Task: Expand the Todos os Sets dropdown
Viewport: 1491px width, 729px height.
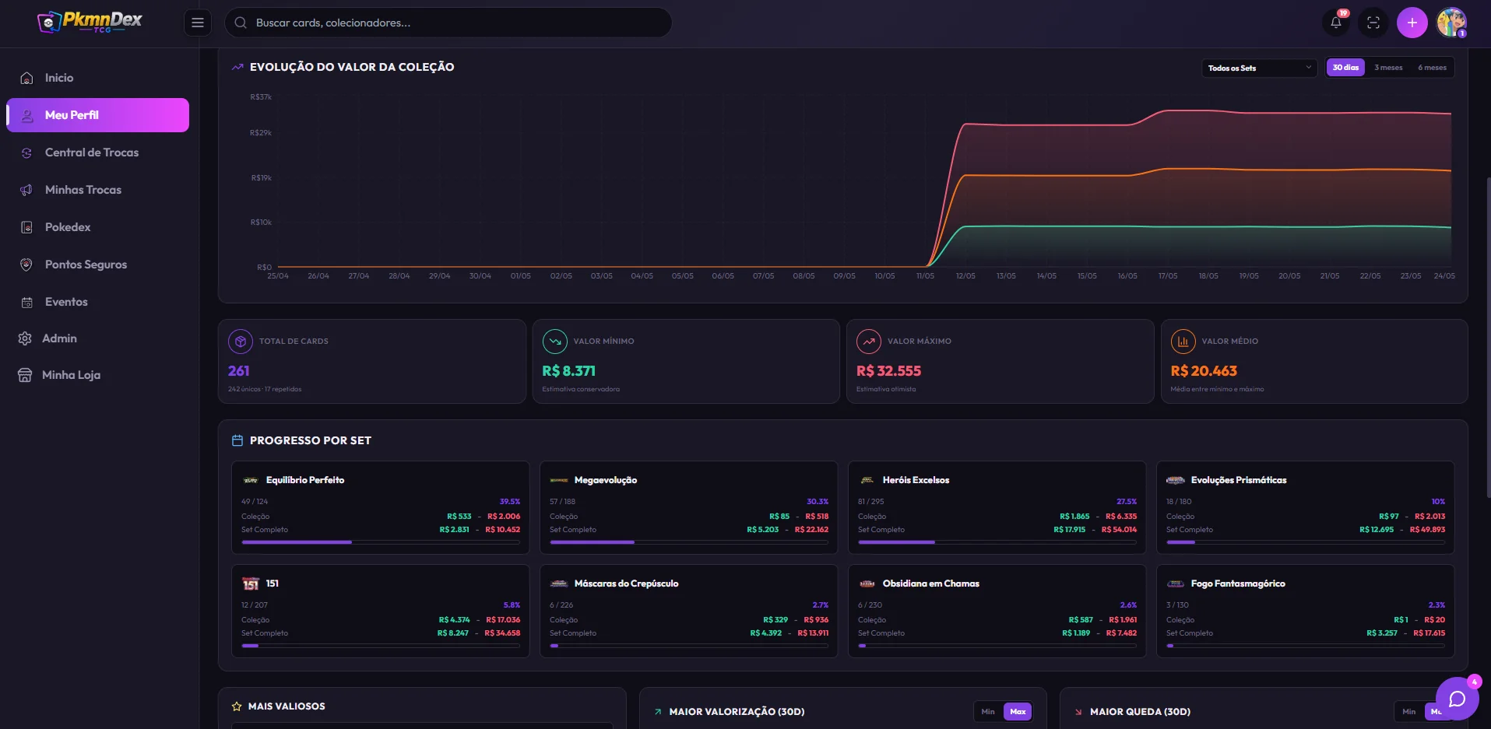Action: (x=1259, y=68)
